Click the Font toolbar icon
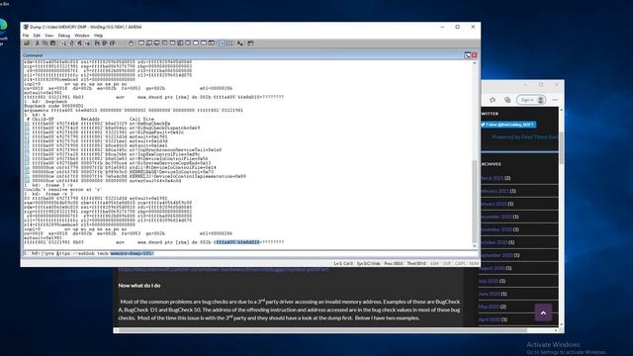Viewport: 633px width, 356px height. click(239, 44)
